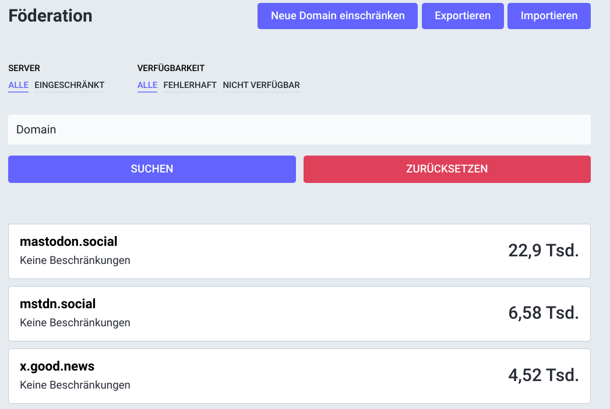Screen dimensions: 610x409
Task: Open the Importieren domain list option
Action: 549,16
